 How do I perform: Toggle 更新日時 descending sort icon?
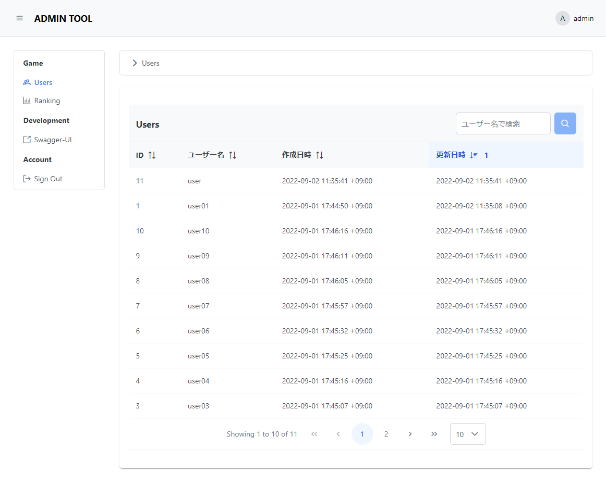click(474, 155)
